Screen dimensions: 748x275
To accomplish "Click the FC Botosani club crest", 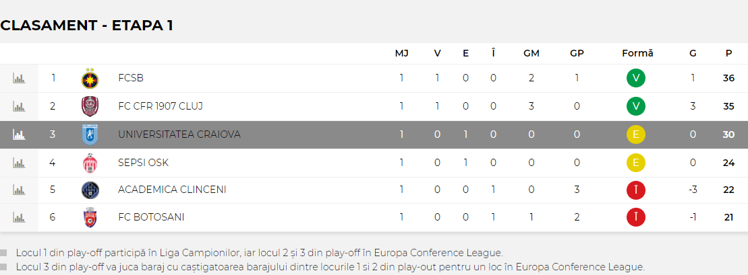I will tap(90, 217).
